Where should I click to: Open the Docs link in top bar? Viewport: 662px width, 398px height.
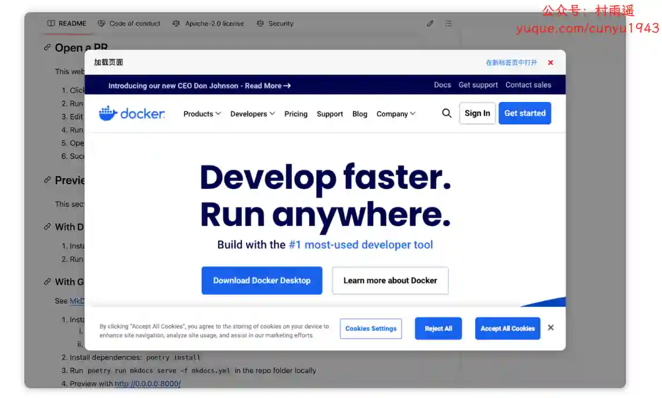point(443,85)
